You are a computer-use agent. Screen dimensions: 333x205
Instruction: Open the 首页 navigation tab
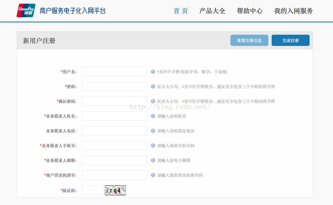tap(181, 11)
